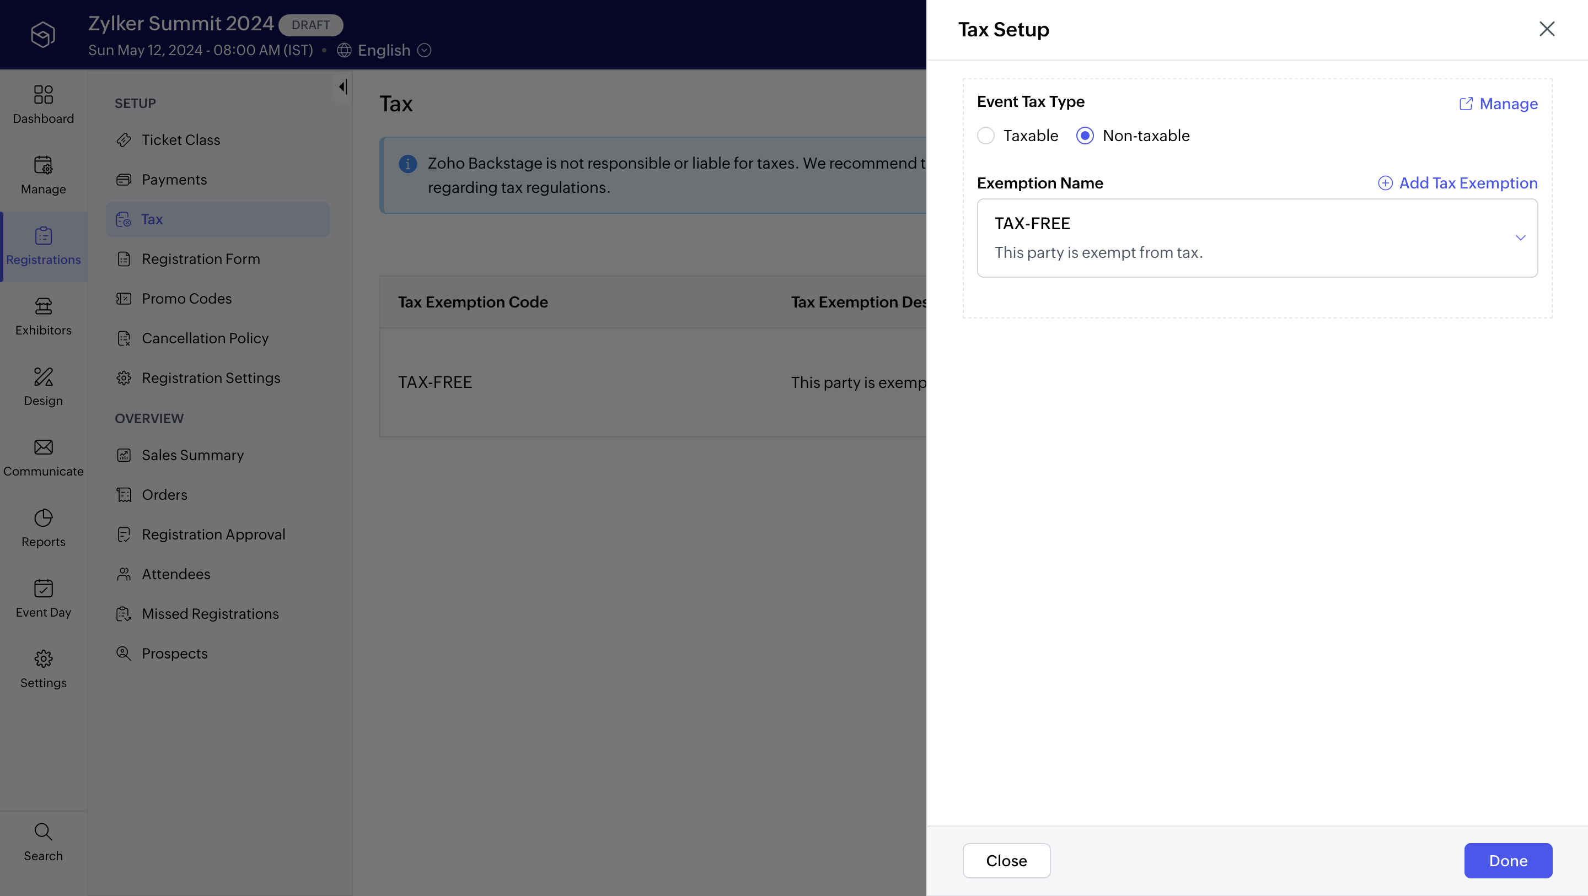Open the Search magnifier icon

[43, 832]
